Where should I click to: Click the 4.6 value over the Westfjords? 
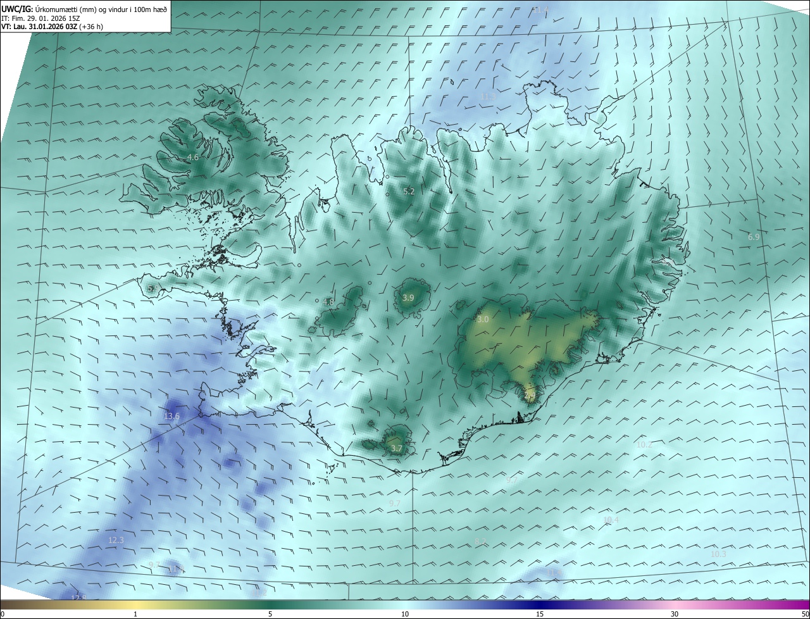[193, 157]
